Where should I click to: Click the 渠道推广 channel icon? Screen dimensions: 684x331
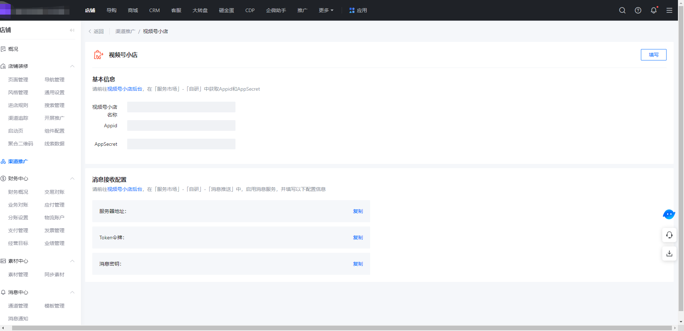(x=3, y=161)
